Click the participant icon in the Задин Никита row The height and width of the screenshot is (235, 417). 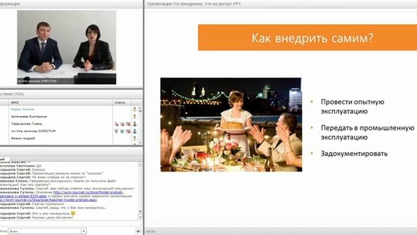pyautogui.click(x=135, y=109)
